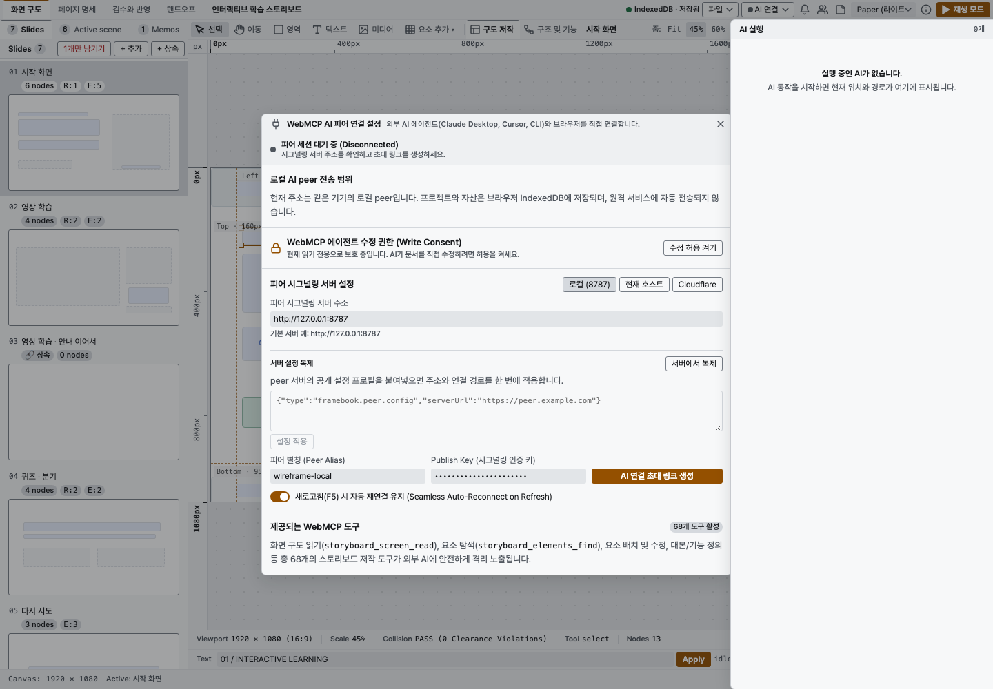Turn on 수정 허용 켜기 write consent
The height and width of the screenshot is (689, 993).
click(693, 248)
